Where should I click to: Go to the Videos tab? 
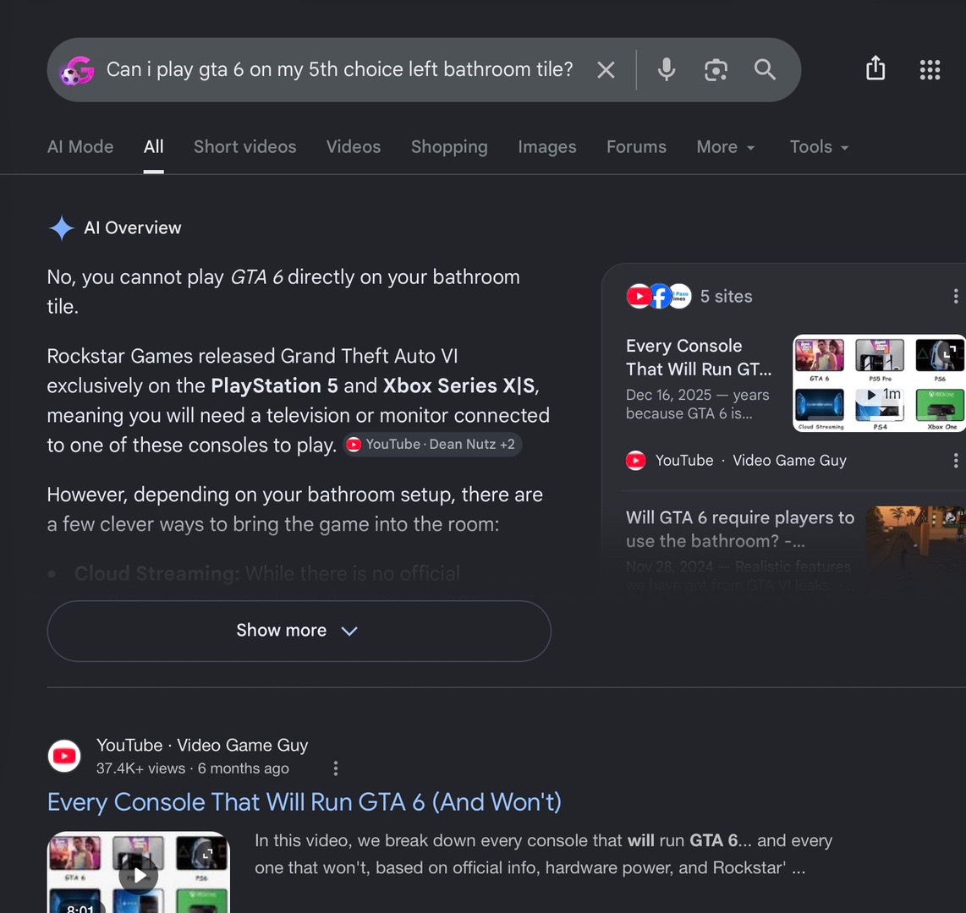(x=354, y=146)
